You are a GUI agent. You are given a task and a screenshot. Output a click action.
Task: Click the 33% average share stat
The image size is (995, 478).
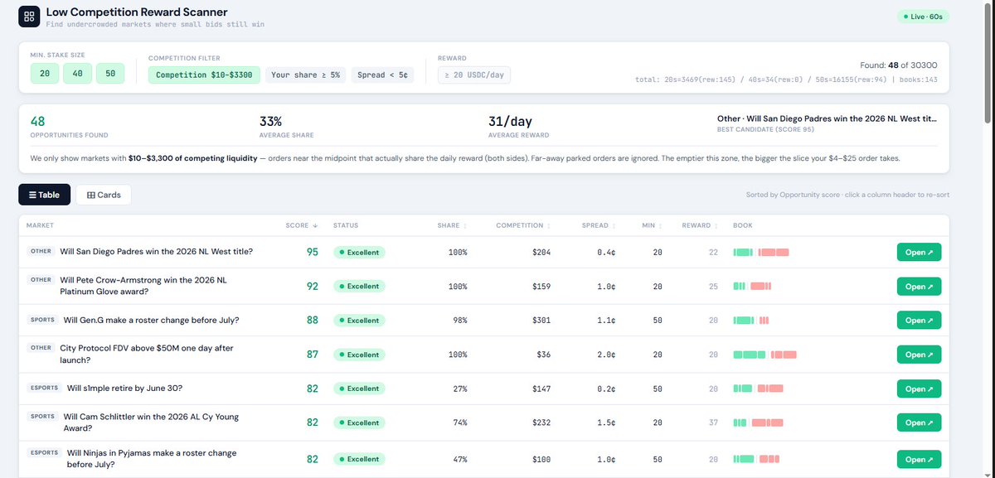(289, 126)
